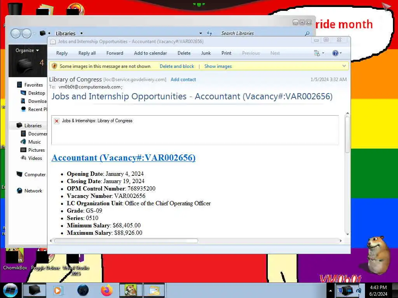The image size is (398, 298).
Task: Open Music library in navigation pane
Action: click(x=30, y=142)
